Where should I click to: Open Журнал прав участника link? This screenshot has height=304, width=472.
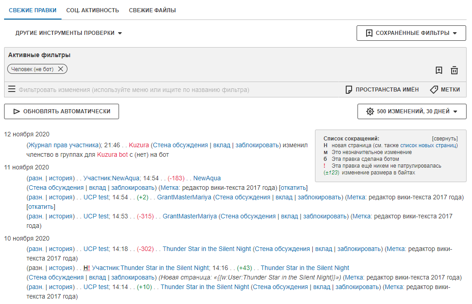[x=64, y=145]
